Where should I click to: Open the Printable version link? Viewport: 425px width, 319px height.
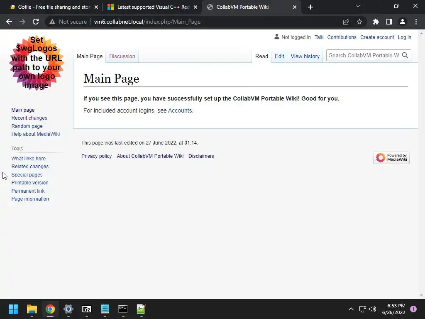click(x=30, y=183)
